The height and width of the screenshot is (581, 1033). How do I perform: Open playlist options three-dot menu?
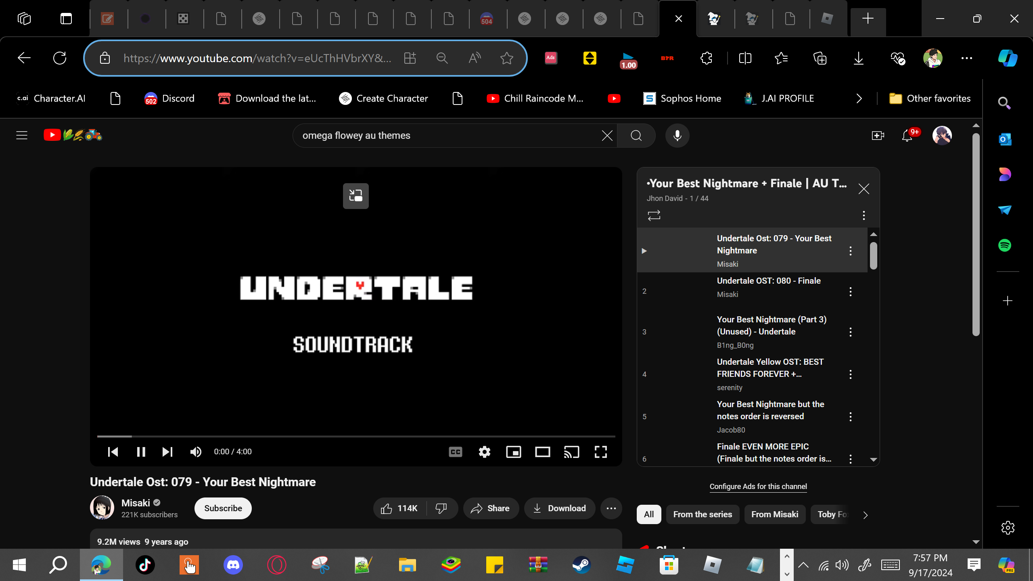pyautogui.click(x=864, y=215)
